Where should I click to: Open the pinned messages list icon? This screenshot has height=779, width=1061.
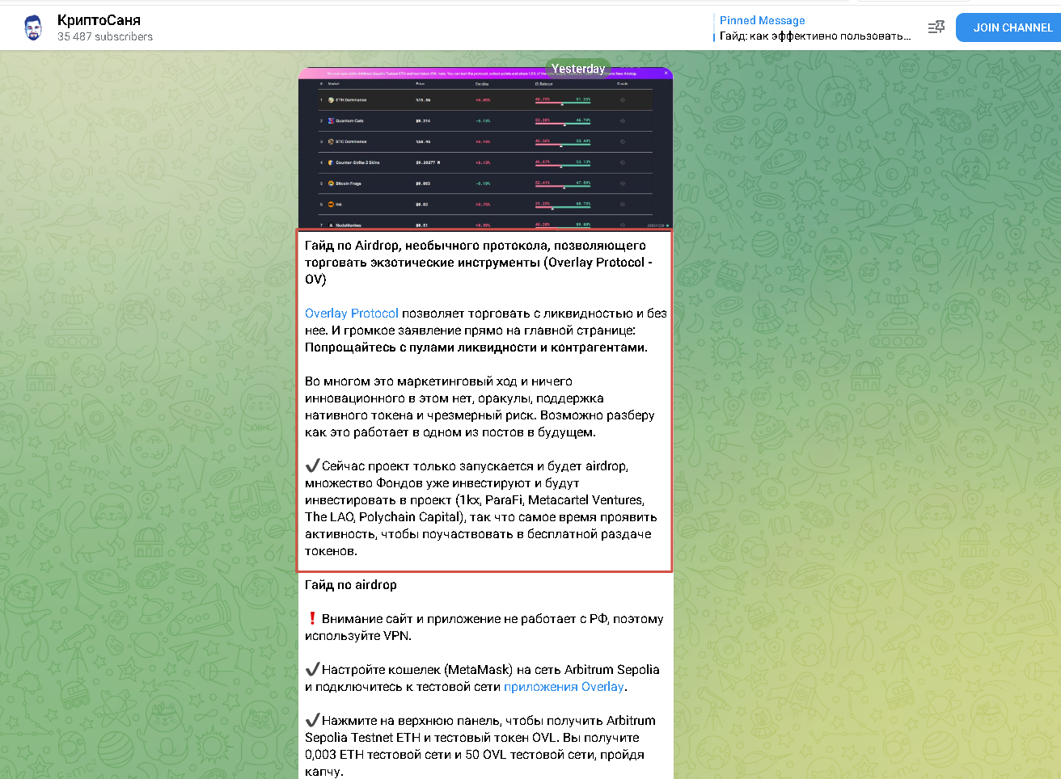pyautogui.click(x=936, y=27)
